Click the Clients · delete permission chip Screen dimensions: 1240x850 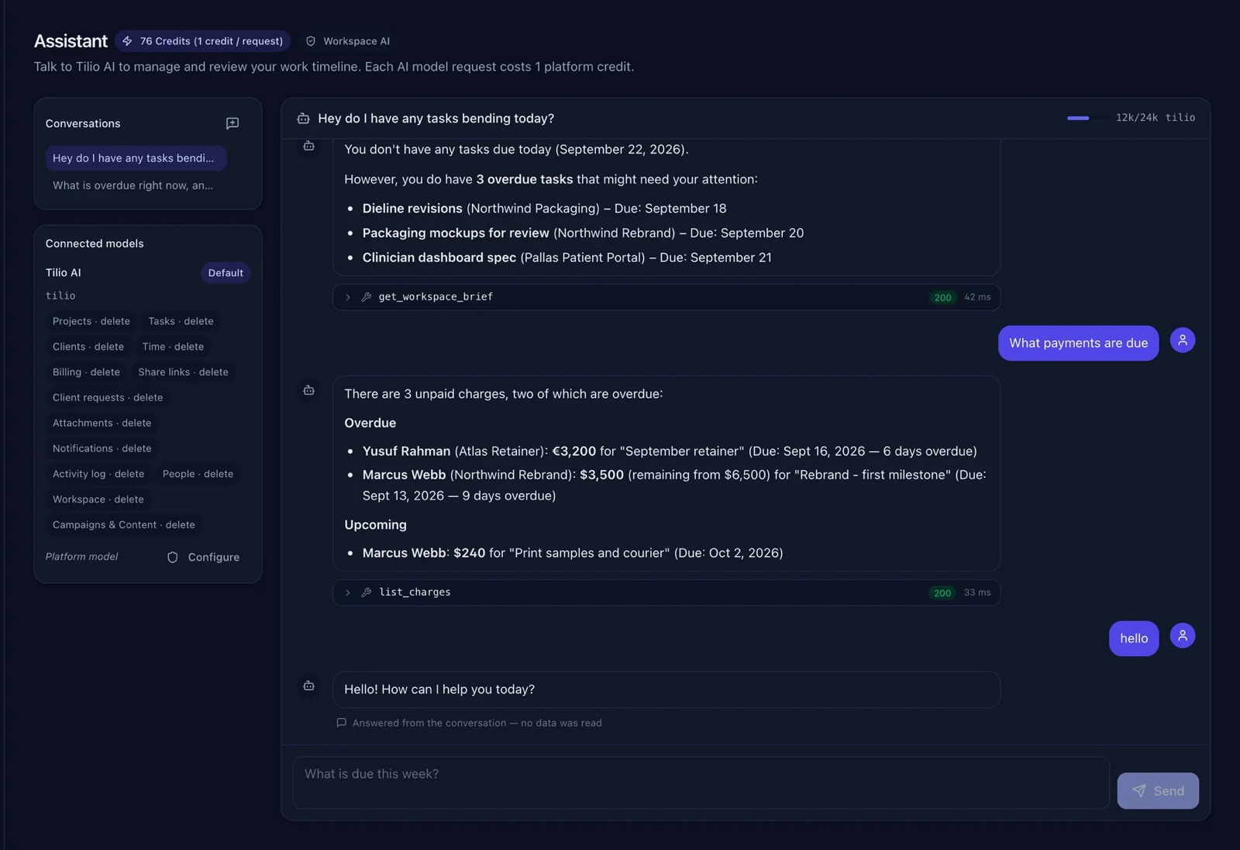click(x=88, y=347)
